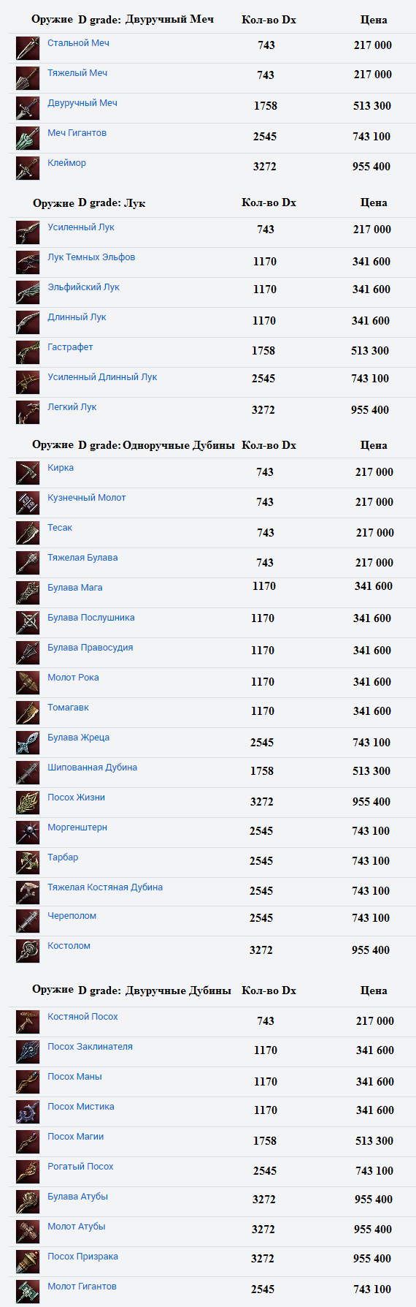Open the Усиленный Длинный Лук link
The height and width of the screenshot is (1307, 416).
[x=102, y=377]
